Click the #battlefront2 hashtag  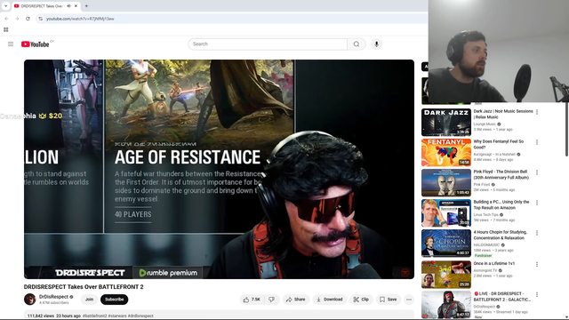(95, 316)
